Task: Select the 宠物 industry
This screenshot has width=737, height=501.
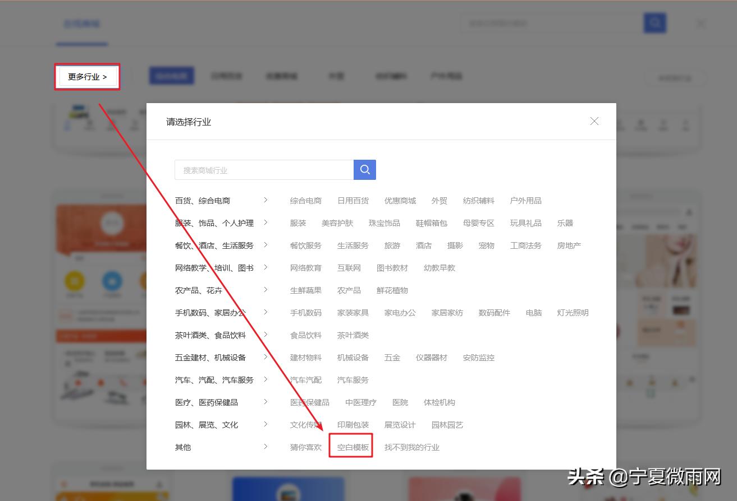Action: pos(486,245)
